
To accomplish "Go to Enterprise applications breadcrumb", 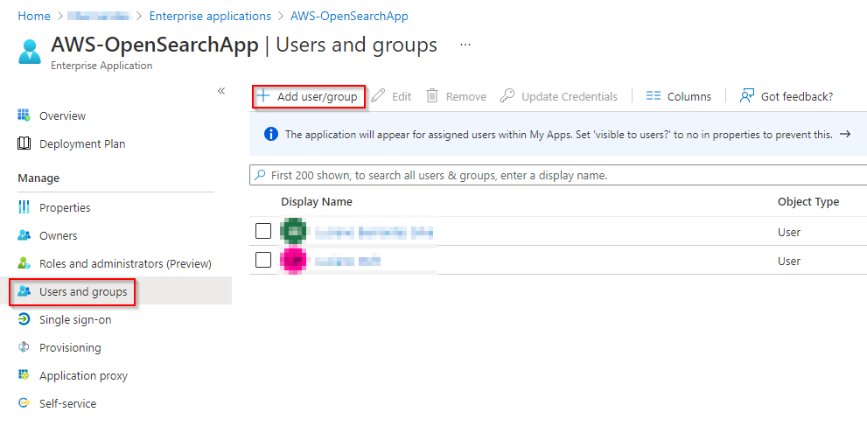I will (210, 16).
